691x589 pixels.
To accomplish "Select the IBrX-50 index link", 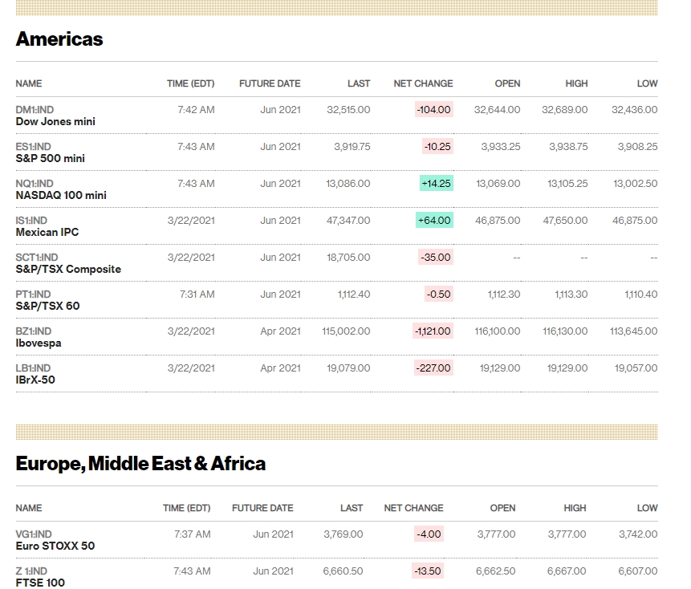I will [x=35, y=380].
